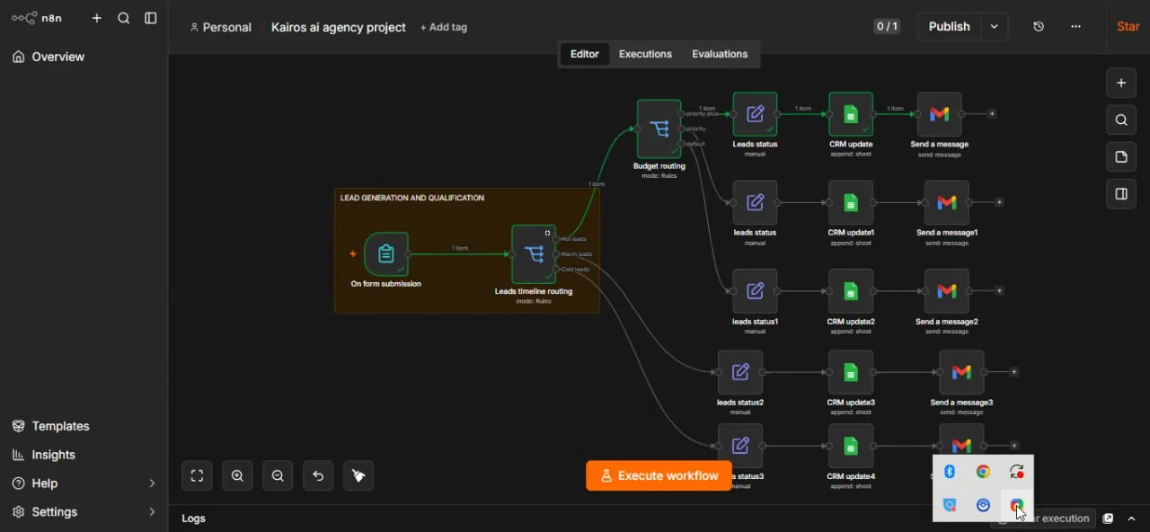This screenshot has height=532, width=1150.
Task: Expand the Settings submenu chevron
Action: click(152, 512)
